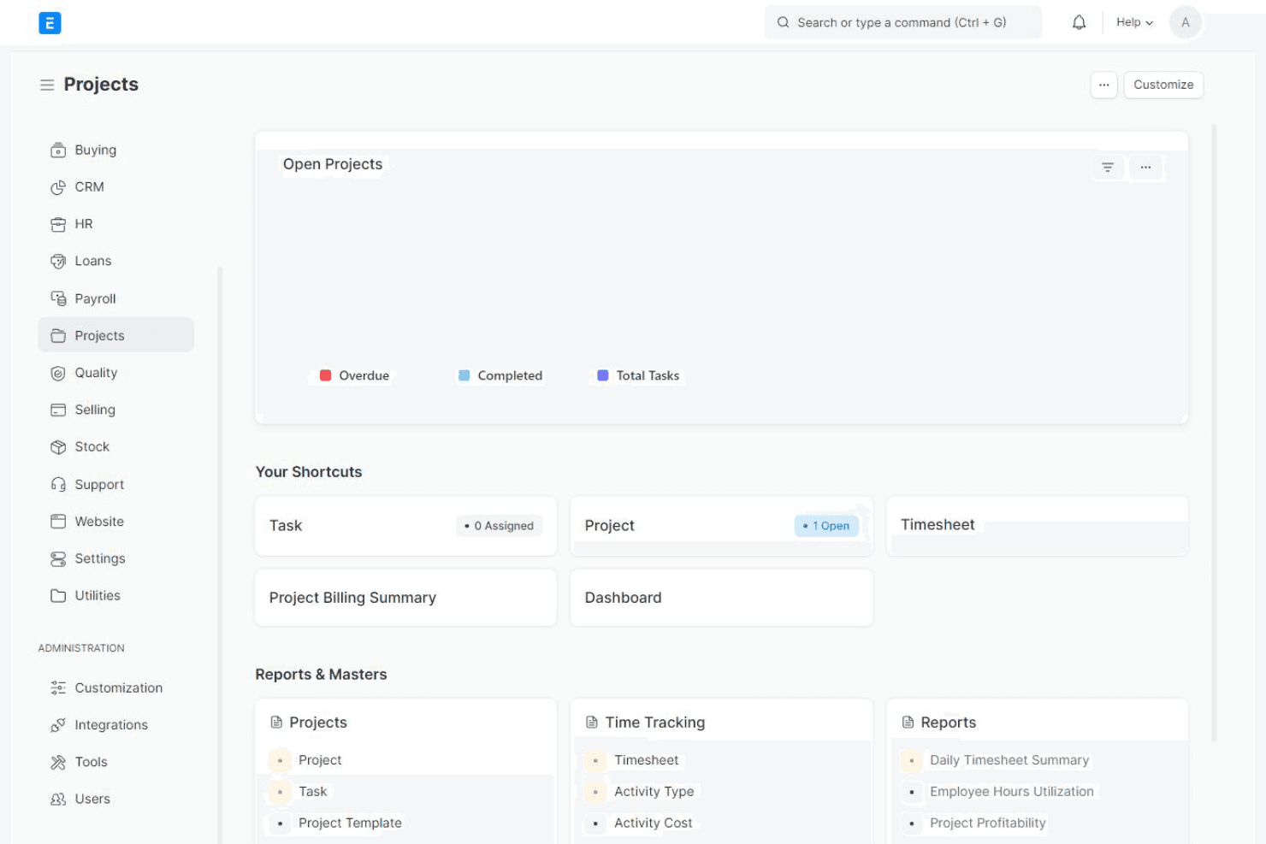
Task: Open Activity Cost link
Action: (x=654, y=823)
